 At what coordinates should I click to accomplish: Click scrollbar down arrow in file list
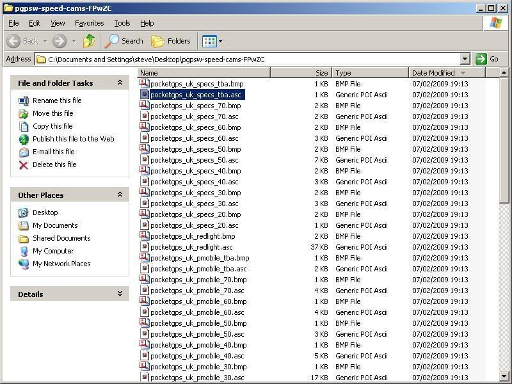point(504,376)
